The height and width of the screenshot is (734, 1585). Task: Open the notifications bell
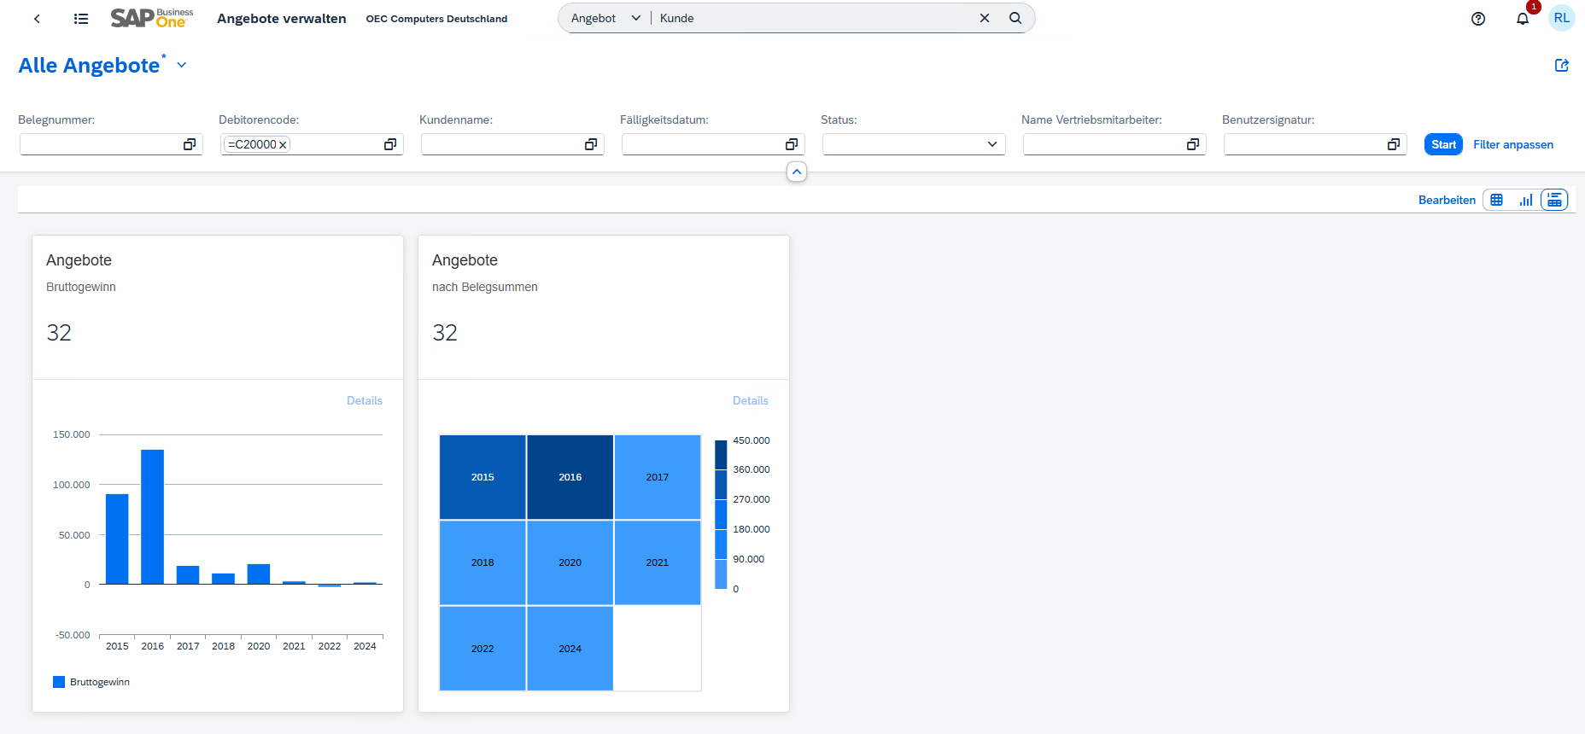(x=1523, y=19)
